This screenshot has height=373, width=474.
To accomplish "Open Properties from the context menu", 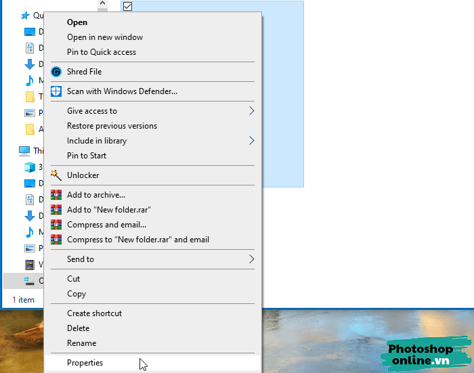I will coord(85,363).
